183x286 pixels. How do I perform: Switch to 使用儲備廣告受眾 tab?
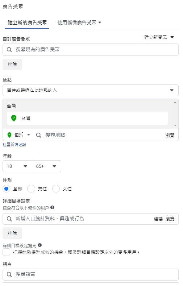coord(79,22)
